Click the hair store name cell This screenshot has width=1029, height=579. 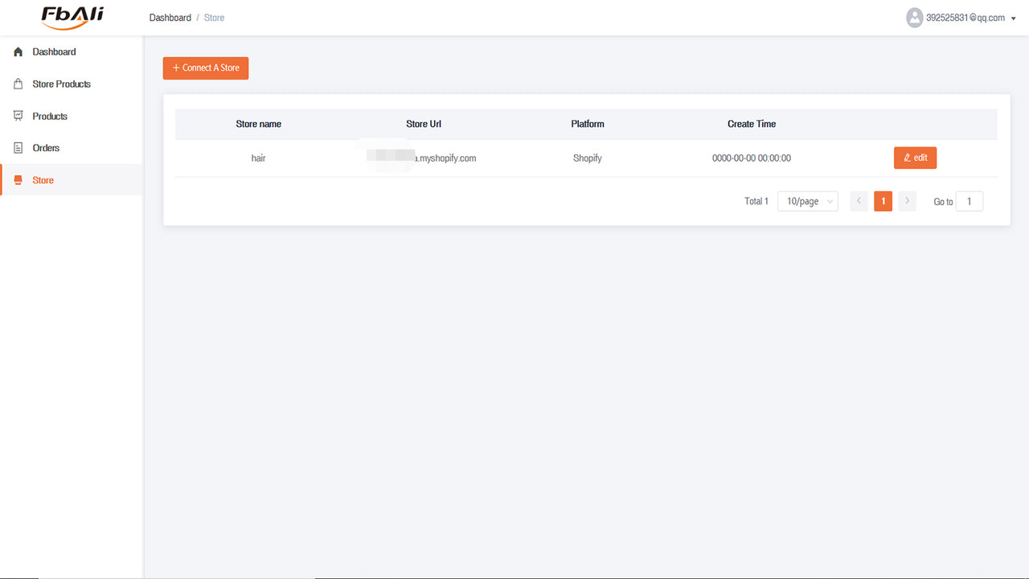pos(259,158)
